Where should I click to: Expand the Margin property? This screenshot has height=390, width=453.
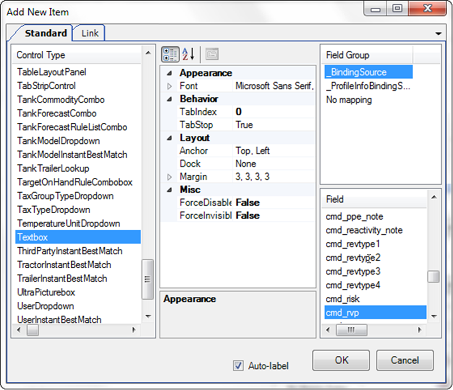[x=169, y=177]
